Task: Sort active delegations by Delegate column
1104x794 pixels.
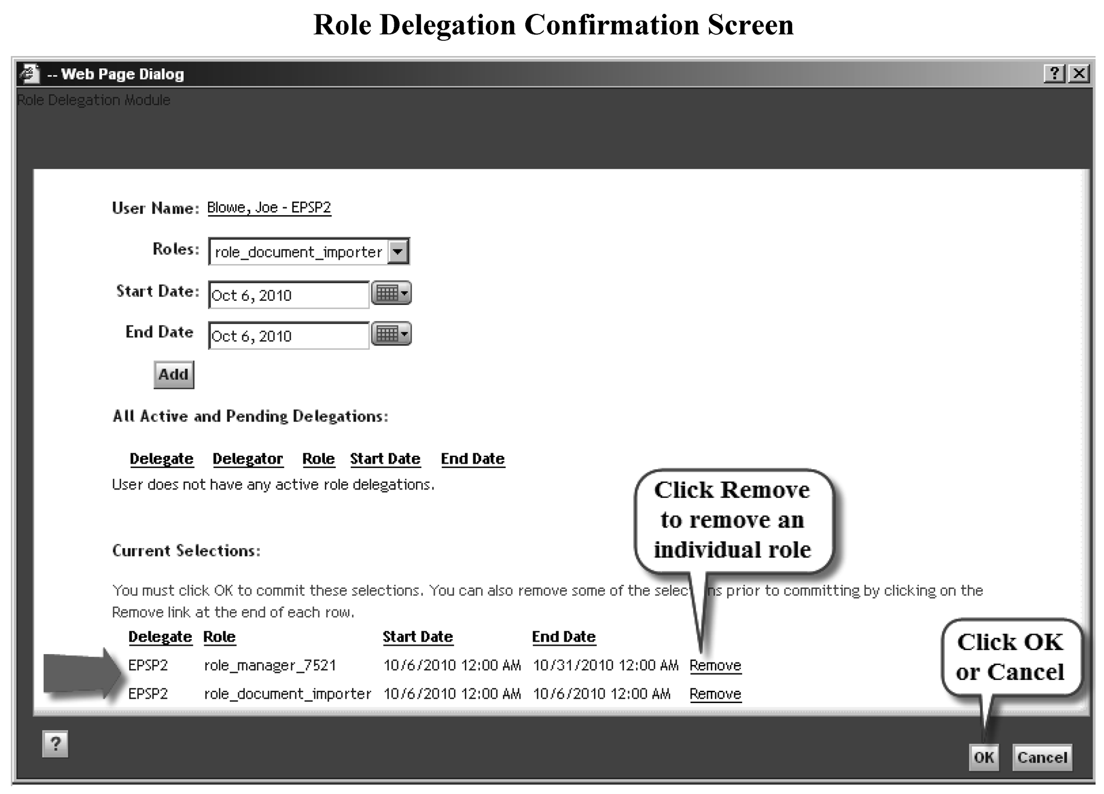Action: point(161,459)
